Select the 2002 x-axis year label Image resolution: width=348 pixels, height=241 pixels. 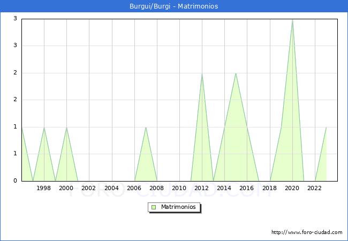[89, 188]
